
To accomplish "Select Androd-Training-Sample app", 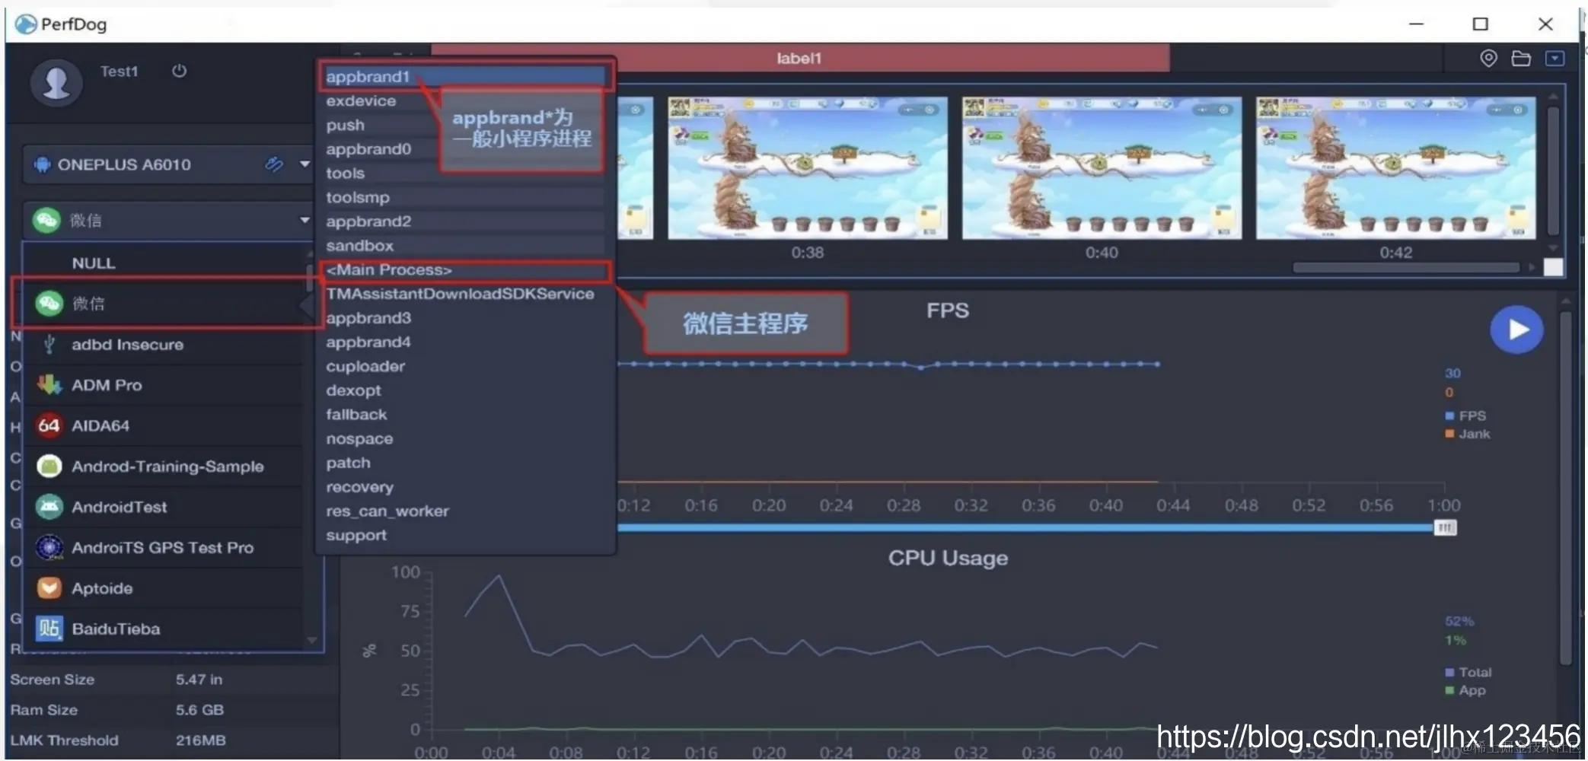I will (x=163, y=466).
